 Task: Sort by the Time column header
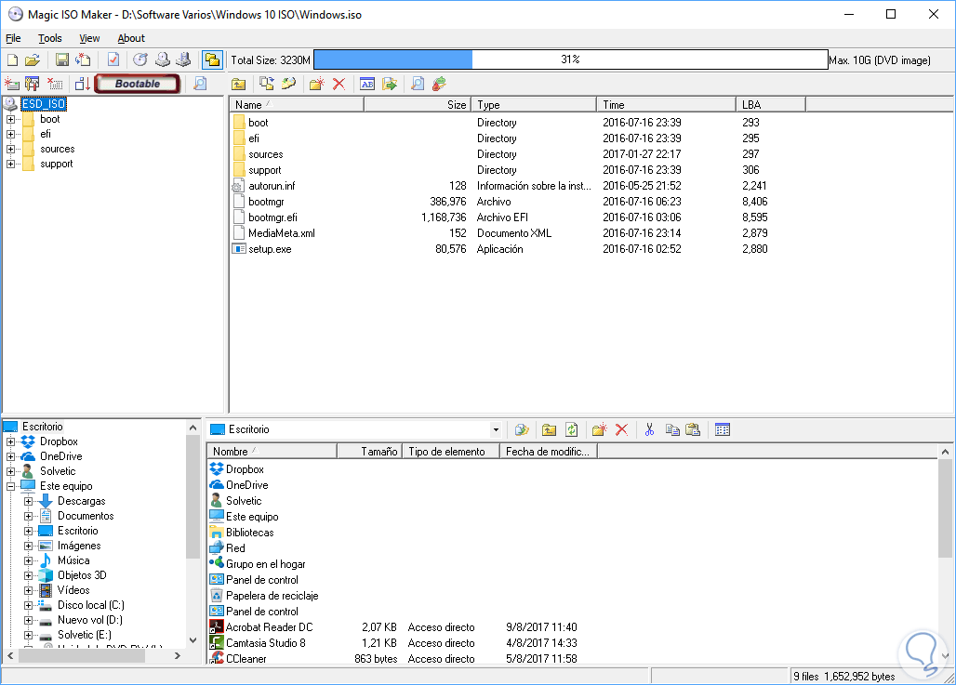tap(667, 105)
